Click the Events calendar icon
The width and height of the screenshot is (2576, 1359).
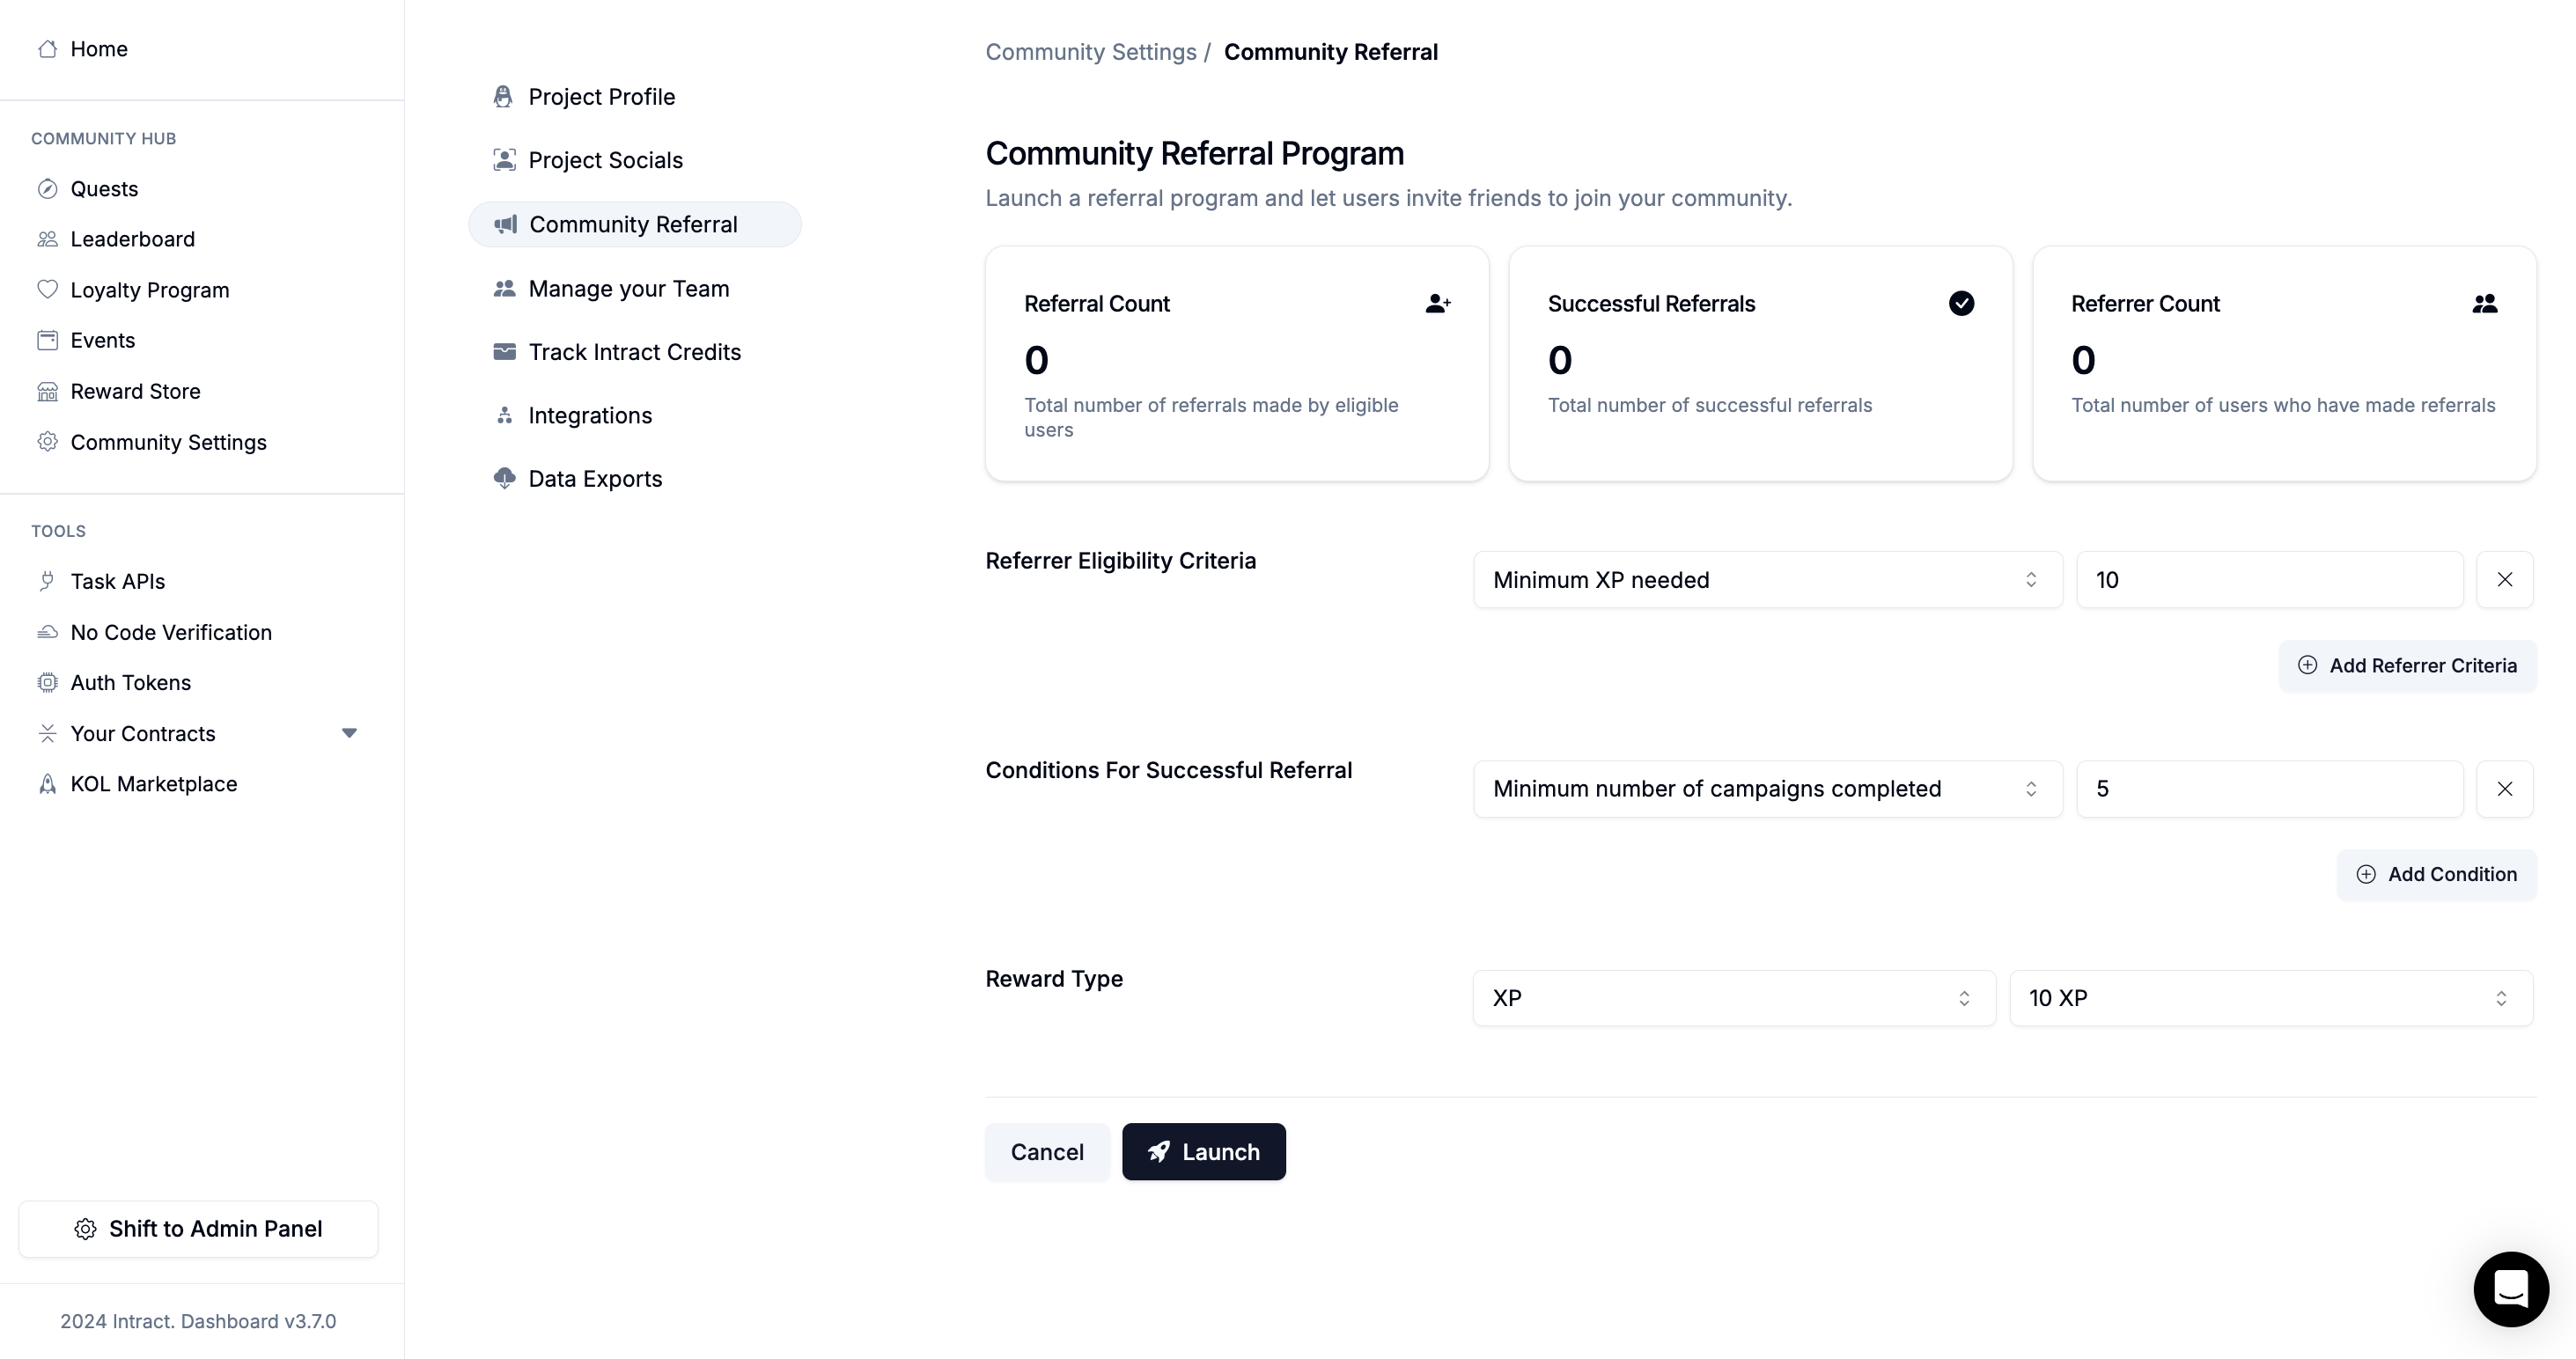(47, 340)
